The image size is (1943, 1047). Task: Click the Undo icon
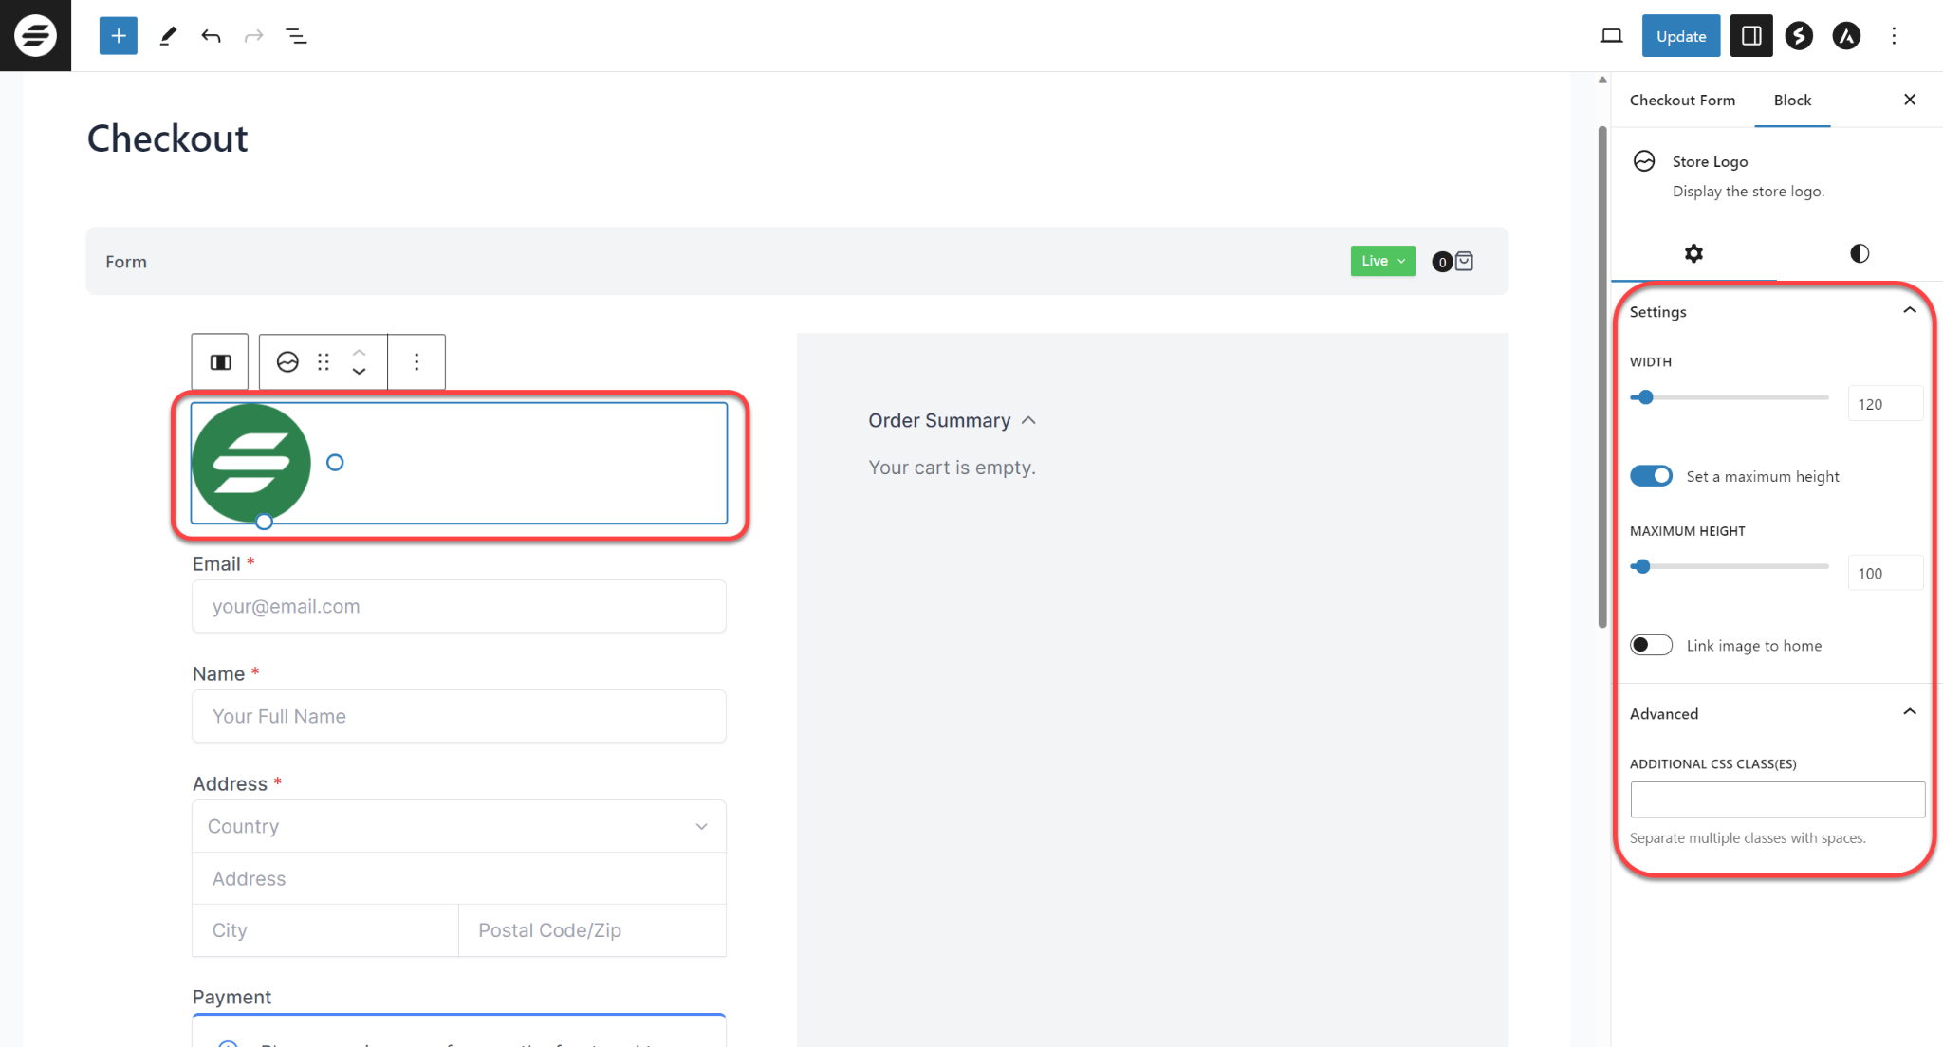tap(211, 35)
